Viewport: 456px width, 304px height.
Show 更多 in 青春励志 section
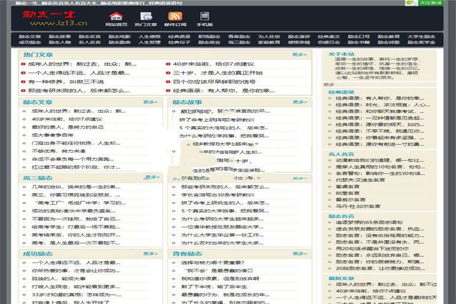pos(299,253)
